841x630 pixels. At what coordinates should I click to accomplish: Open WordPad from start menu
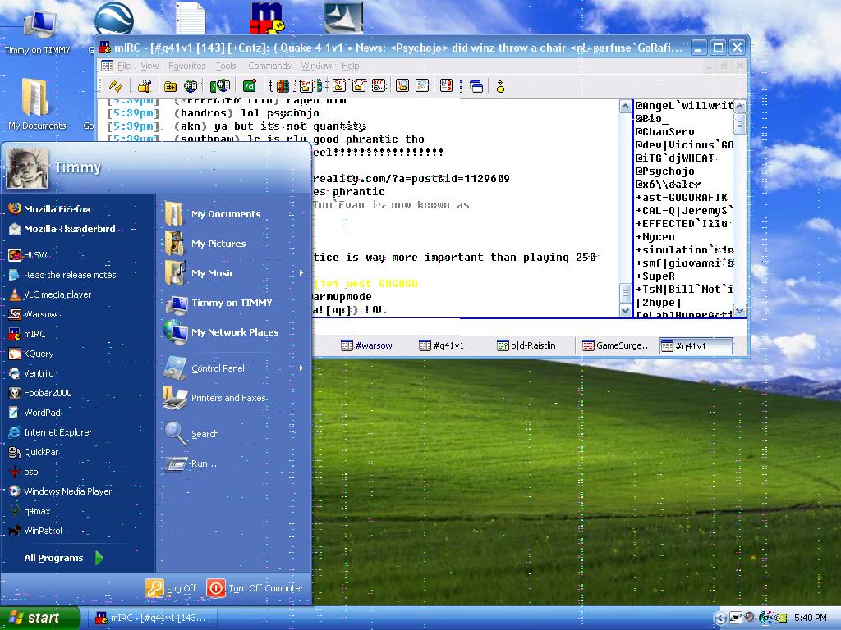[x=34, y=413]
